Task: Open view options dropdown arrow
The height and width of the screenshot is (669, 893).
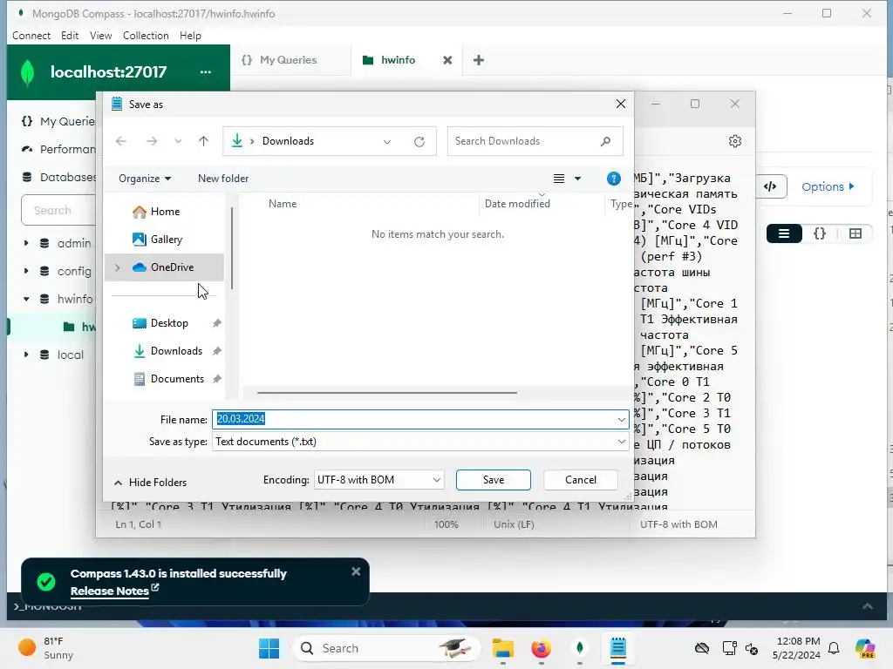Action: click(x=577, y=179)
